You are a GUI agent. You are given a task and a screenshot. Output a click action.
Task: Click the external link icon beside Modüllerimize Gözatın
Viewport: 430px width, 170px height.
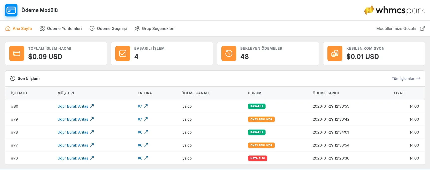pyautogui.click(x=422, y=28)
